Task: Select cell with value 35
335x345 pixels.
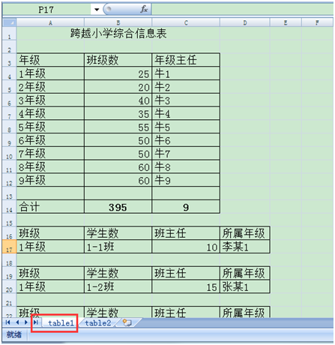Action: (118, 113)
